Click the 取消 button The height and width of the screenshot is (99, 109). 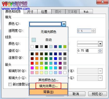click(76, 94)
